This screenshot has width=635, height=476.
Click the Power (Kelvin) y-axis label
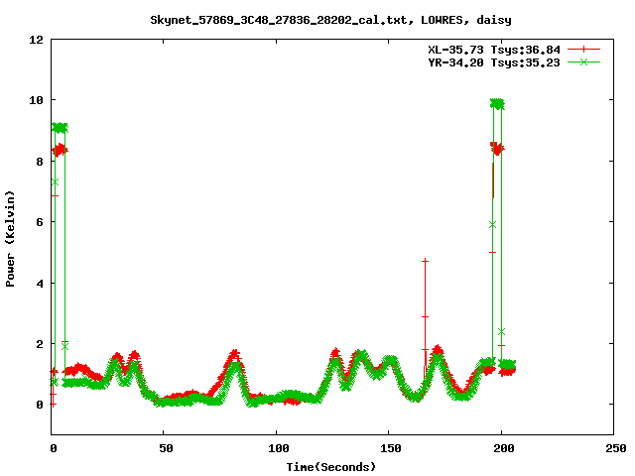pos(10,237)
